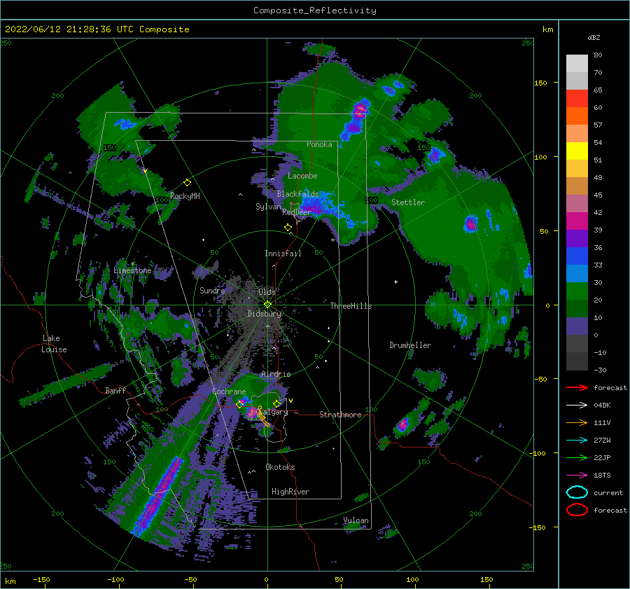Click the Strathmore label
The image size is (630, 589).
(x=340, y=415)
